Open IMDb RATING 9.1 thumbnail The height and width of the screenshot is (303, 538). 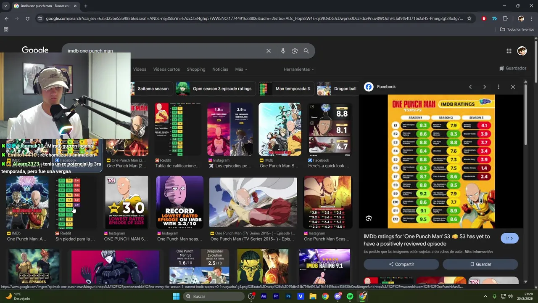pyautogui.click(x=324, y=266)
